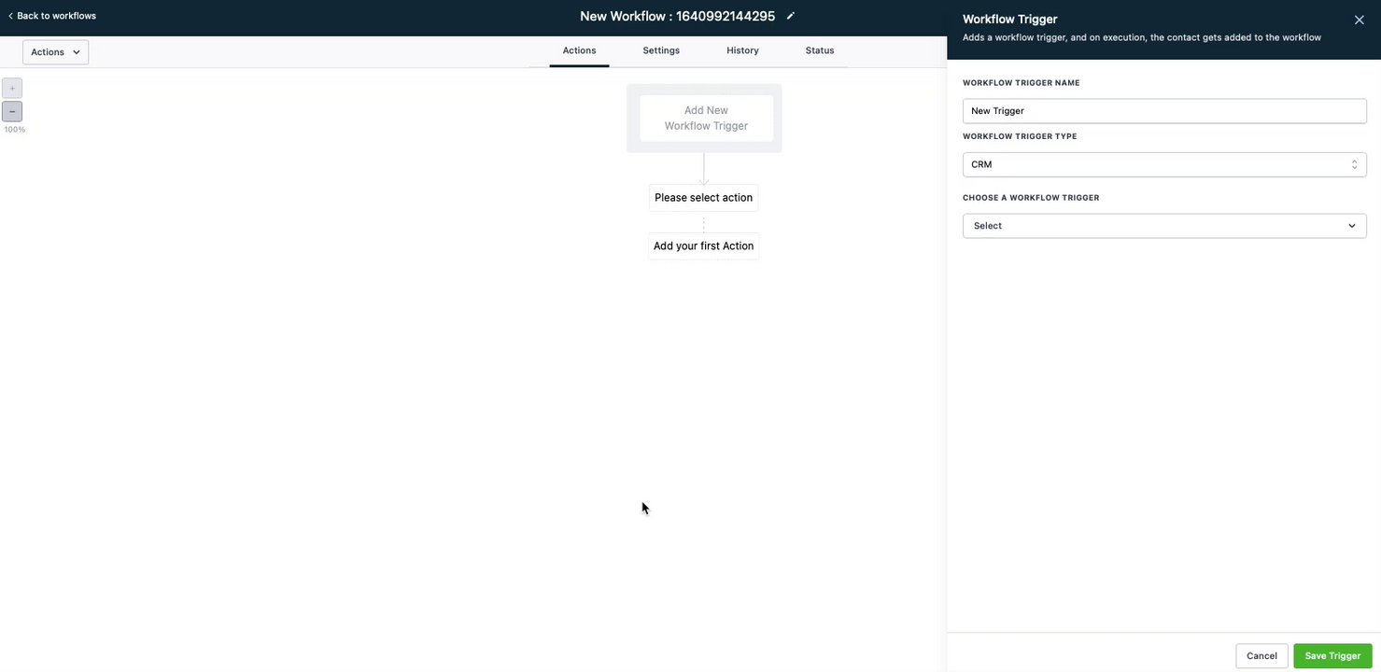This screenshot has width=1381, height=672.
Task: Open the Status tab
Action: click(x=820, y=50)
